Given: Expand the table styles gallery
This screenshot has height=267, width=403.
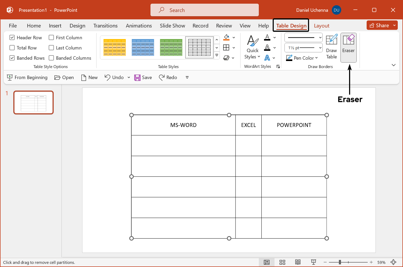Looking at the screenshot, I should tap(217, 55).
